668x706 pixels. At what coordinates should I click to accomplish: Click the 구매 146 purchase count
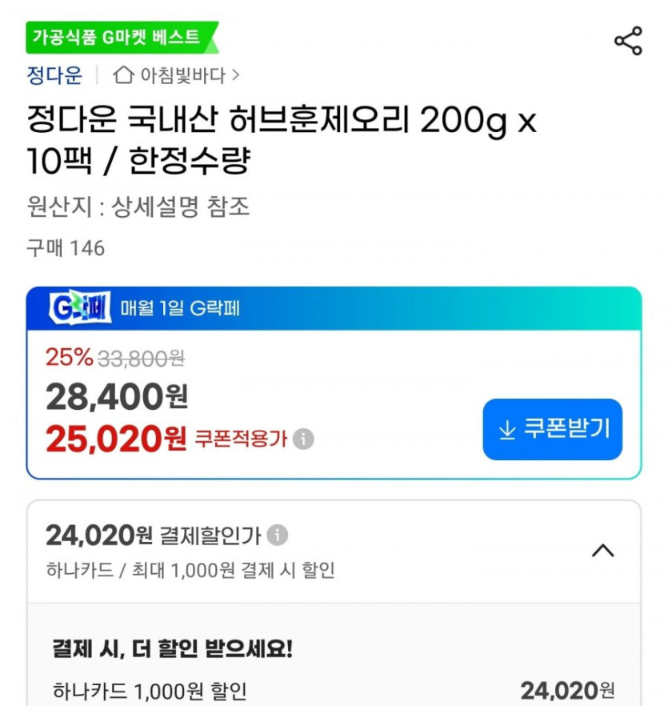66,248
